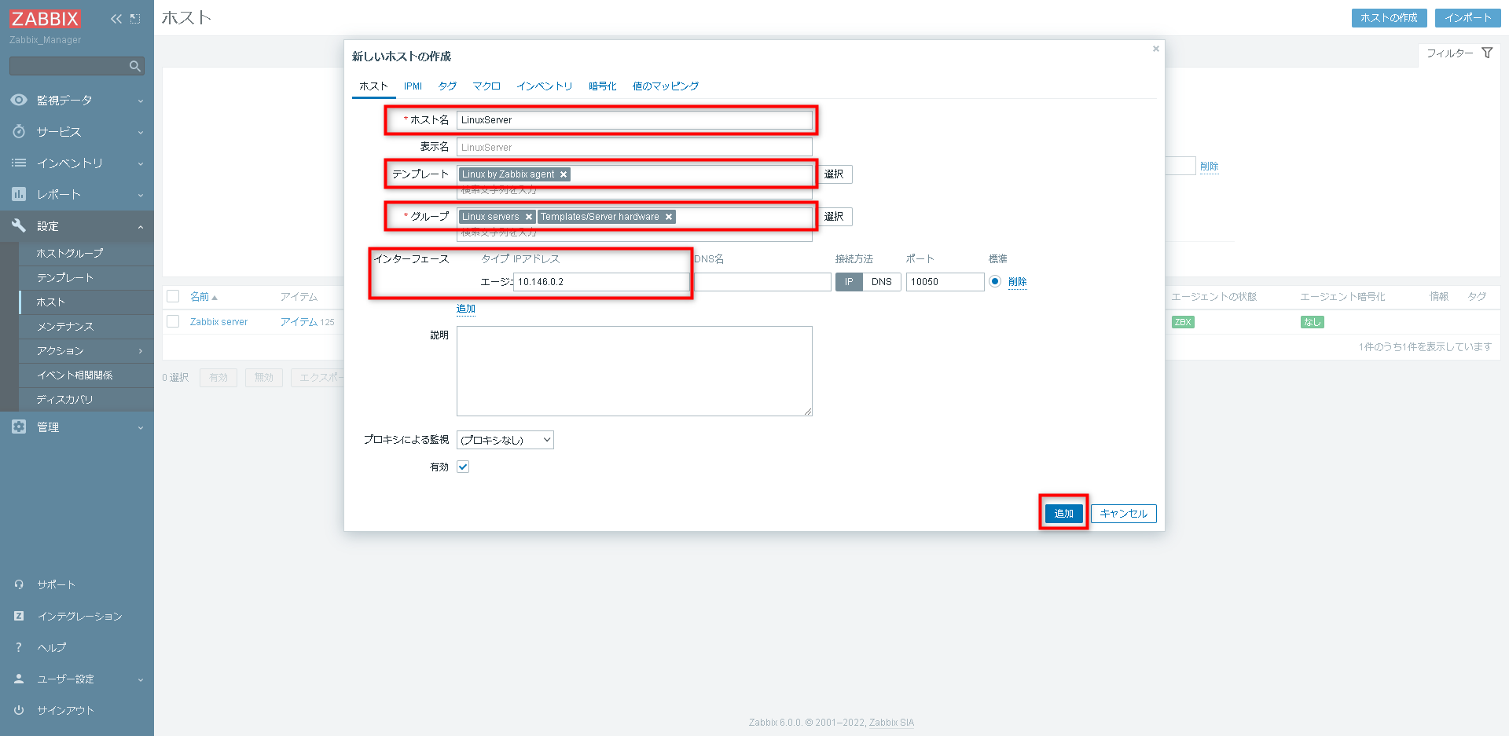Check the select-all hosts checkbox

pos(174,296)
